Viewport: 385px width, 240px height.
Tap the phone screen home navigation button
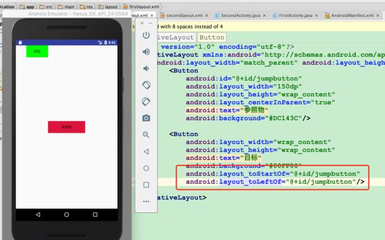[x=66, y=215]
